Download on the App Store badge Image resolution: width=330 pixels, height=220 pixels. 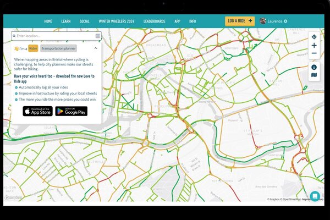click(37, 111)
